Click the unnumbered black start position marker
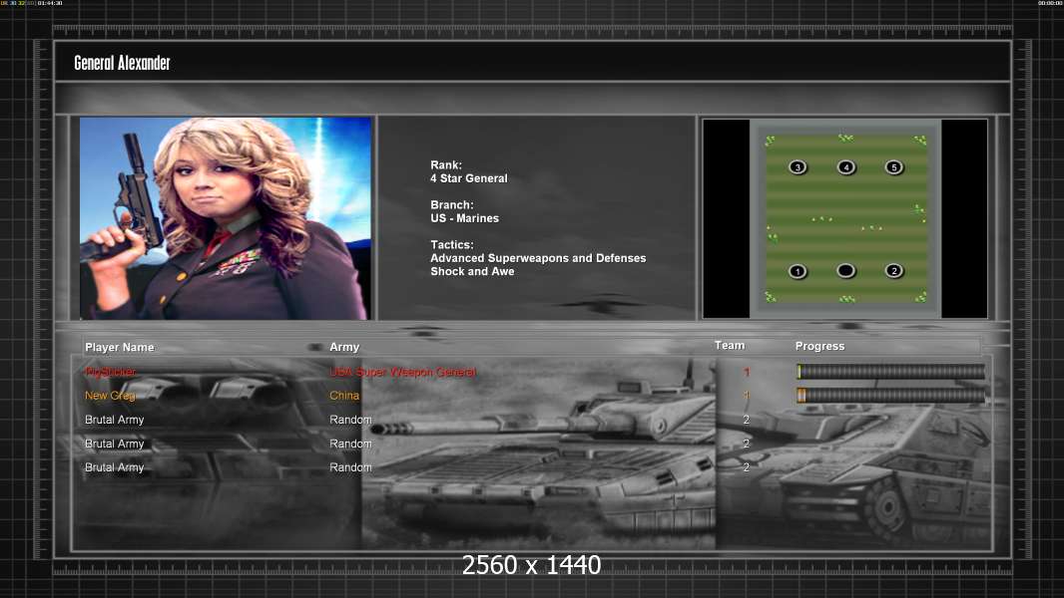Viewport: 1064px width, 598px height. [x=845, y=271]
